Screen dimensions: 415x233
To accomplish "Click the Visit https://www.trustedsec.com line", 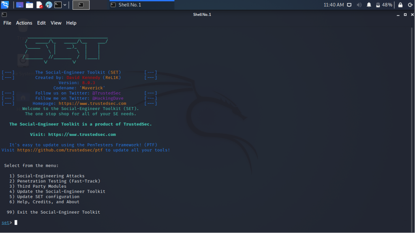I will point(73,134).
